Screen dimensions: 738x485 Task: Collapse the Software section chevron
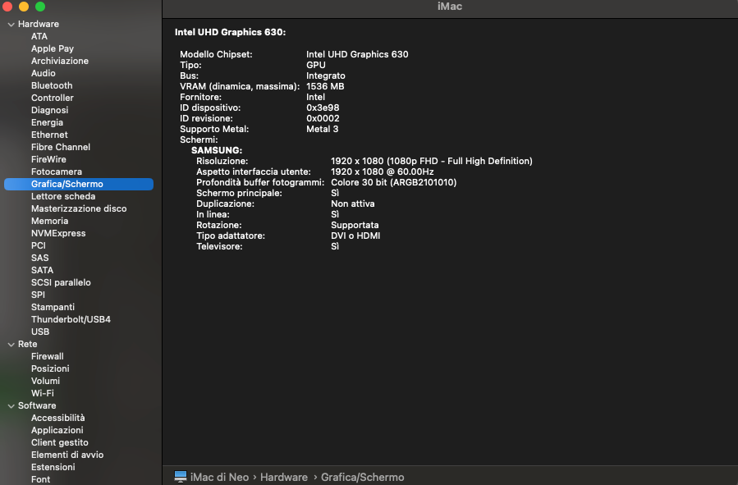[11, 406]
